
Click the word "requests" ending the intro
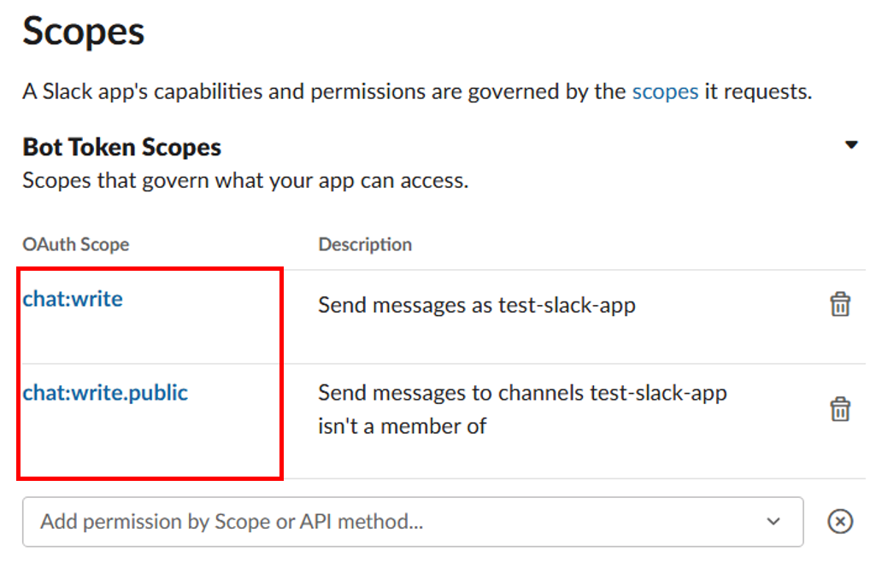pos(773,91)
